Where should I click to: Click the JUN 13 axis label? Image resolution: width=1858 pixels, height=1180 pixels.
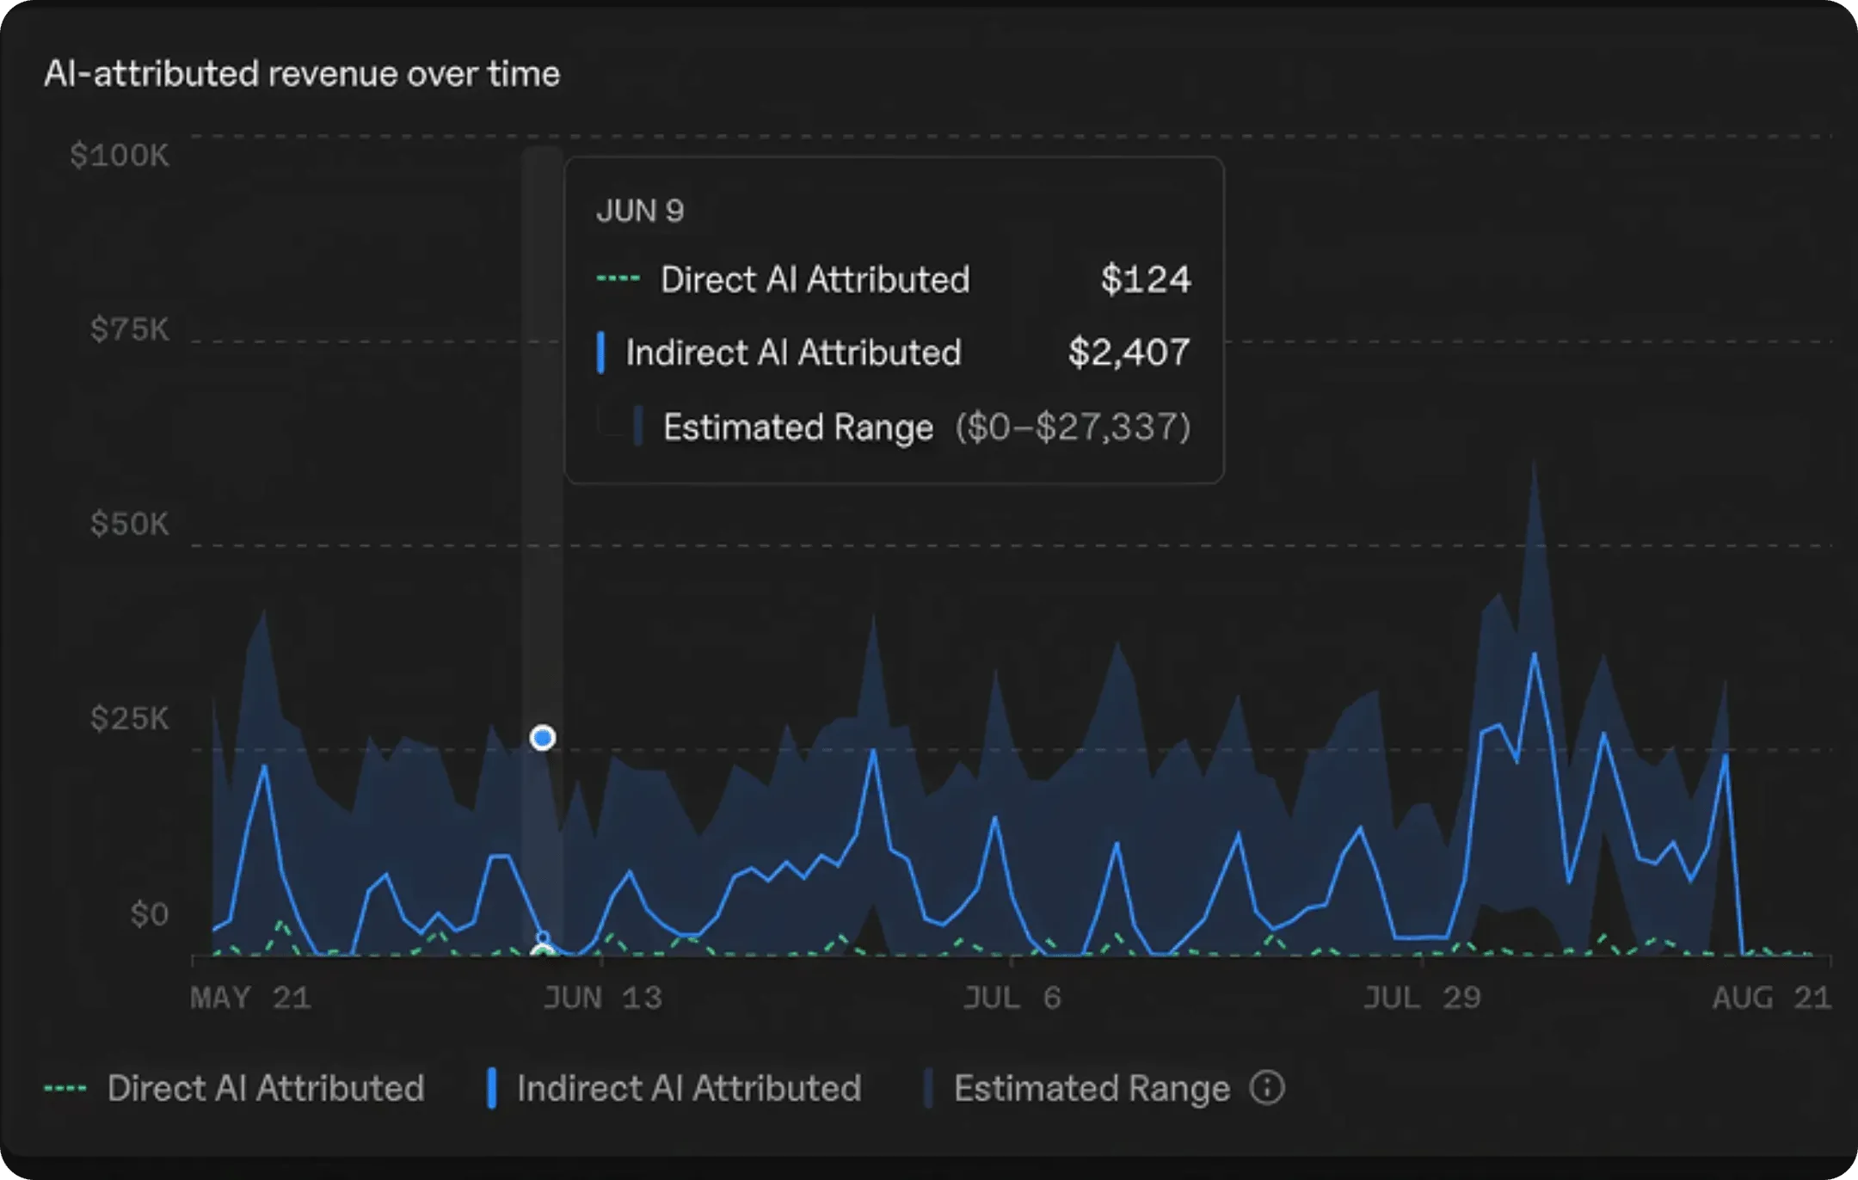[602, 998]
